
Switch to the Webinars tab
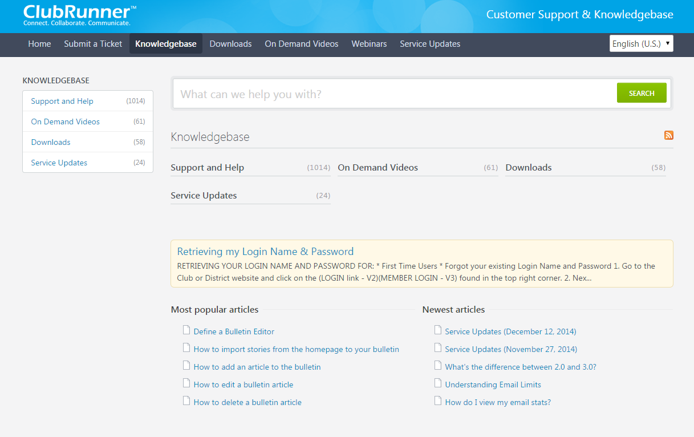pos(369,43)
